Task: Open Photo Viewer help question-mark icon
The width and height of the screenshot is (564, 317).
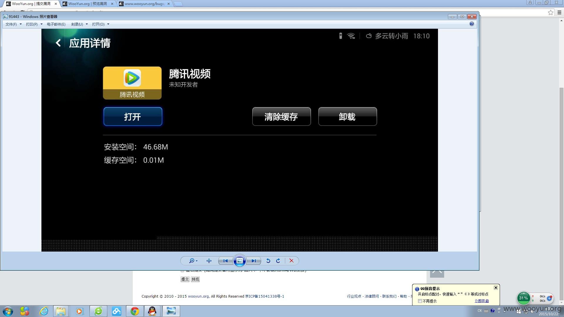Action: [472, 24]
